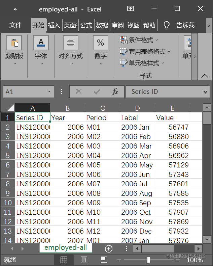Screen dimensions: 213x266
Task: Click the Format as Table (套用表格格式) icon
Action: point(123,52)
